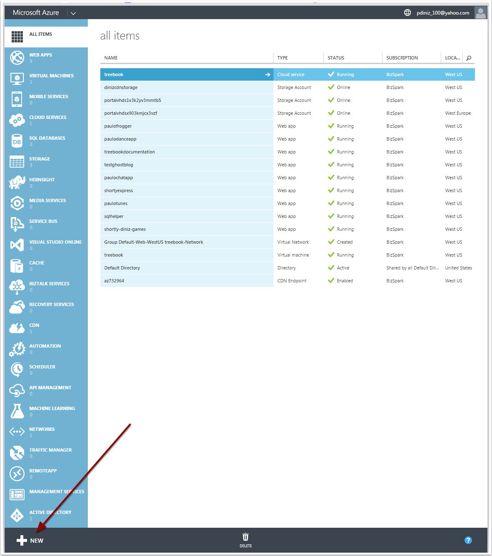This screenshot has width=492, height=556.
Task: Open Cloud Services gear-cloud icon
Action: 17,120
